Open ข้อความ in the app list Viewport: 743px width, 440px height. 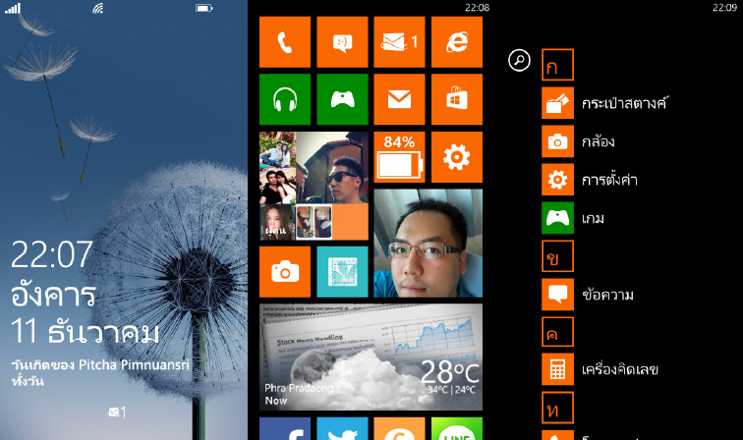606,294
